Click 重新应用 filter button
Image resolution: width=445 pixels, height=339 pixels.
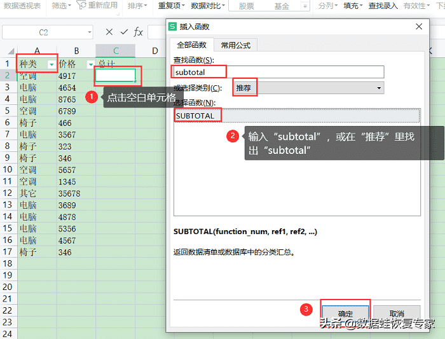[x=97, y=5]
